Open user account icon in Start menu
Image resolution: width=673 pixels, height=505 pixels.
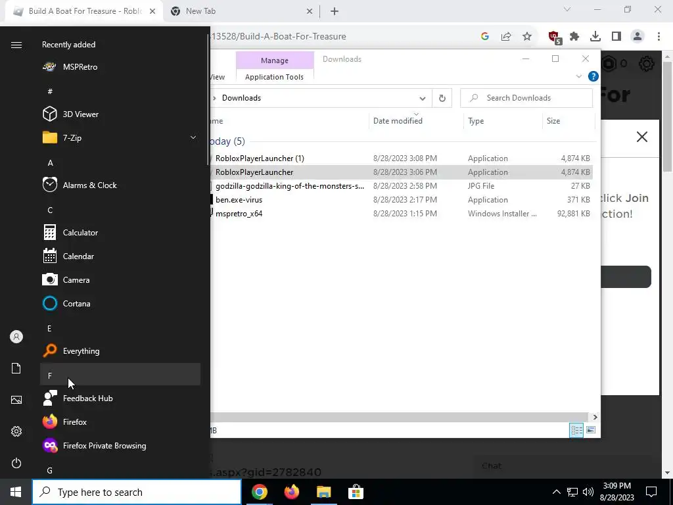pyautogui.click(x=16, y=337)
